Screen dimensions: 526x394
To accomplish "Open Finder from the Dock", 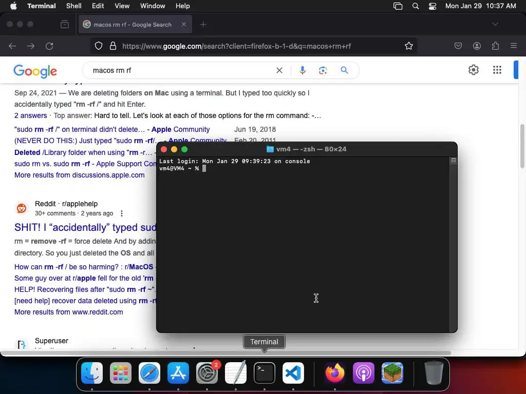I will coord(92,373).
